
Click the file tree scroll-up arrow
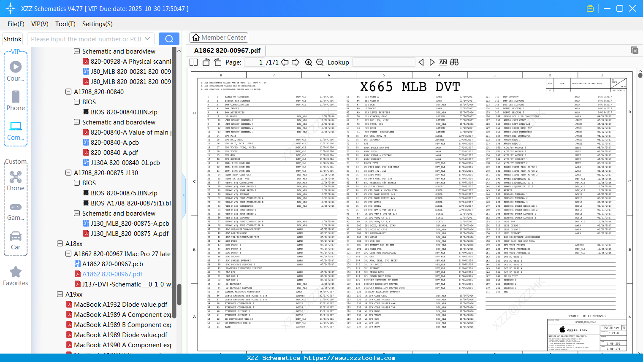[179, 51]
